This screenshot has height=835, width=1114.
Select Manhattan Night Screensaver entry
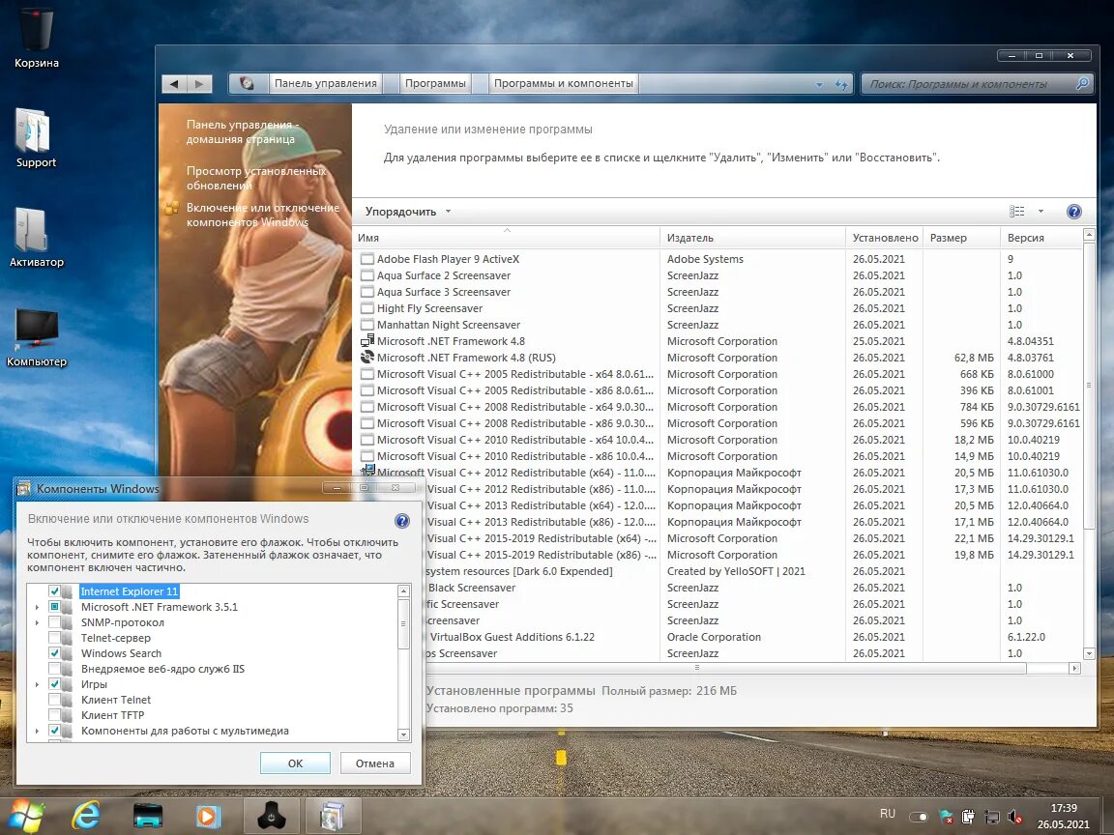(x=718, y=325)
